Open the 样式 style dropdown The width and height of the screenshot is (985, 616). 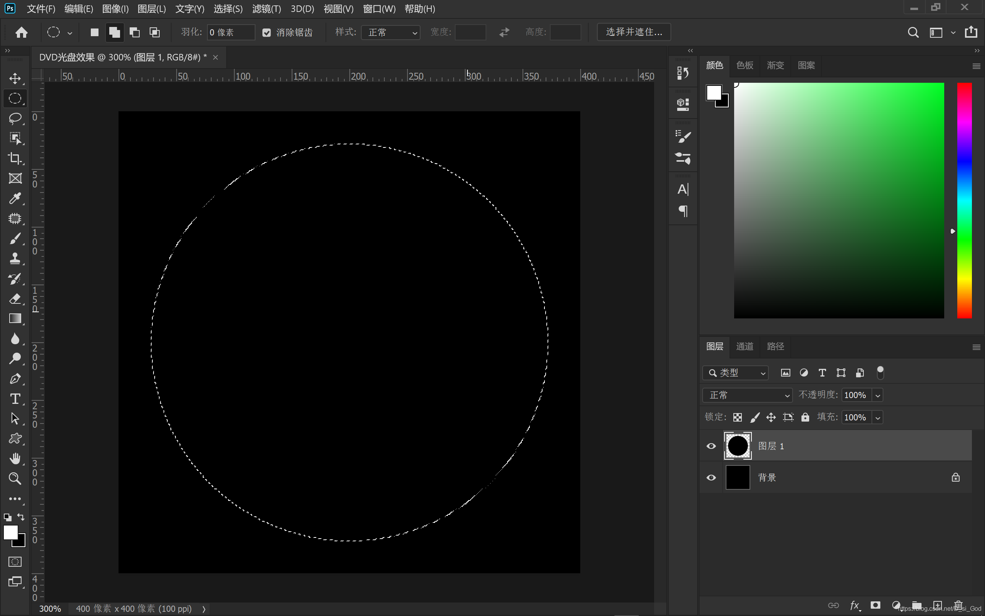(x=391, y=32)
